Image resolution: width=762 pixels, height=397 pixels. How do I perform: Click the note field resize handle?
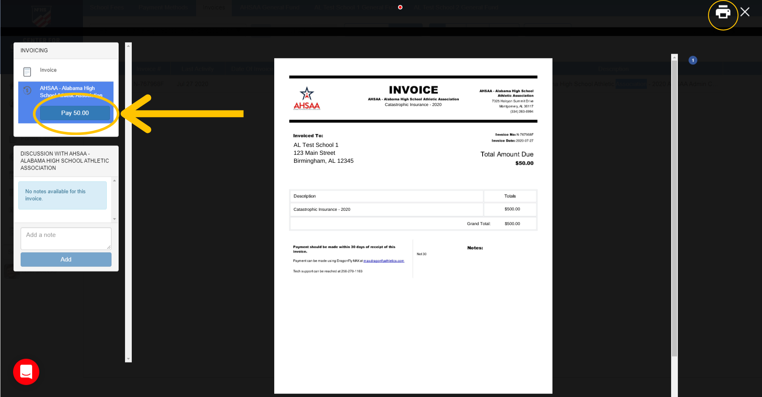click(x=109, y=247)
